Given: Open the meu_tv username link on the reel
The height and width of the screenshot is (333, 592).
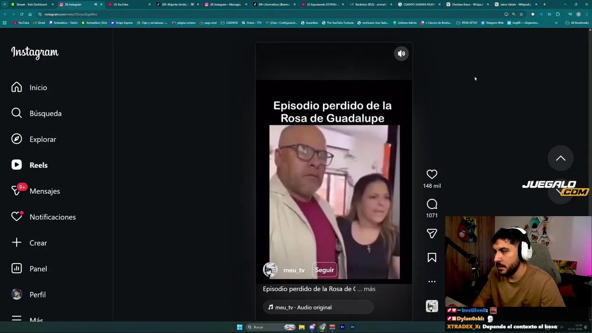Looking at the screenshot, I should (294, 270).
